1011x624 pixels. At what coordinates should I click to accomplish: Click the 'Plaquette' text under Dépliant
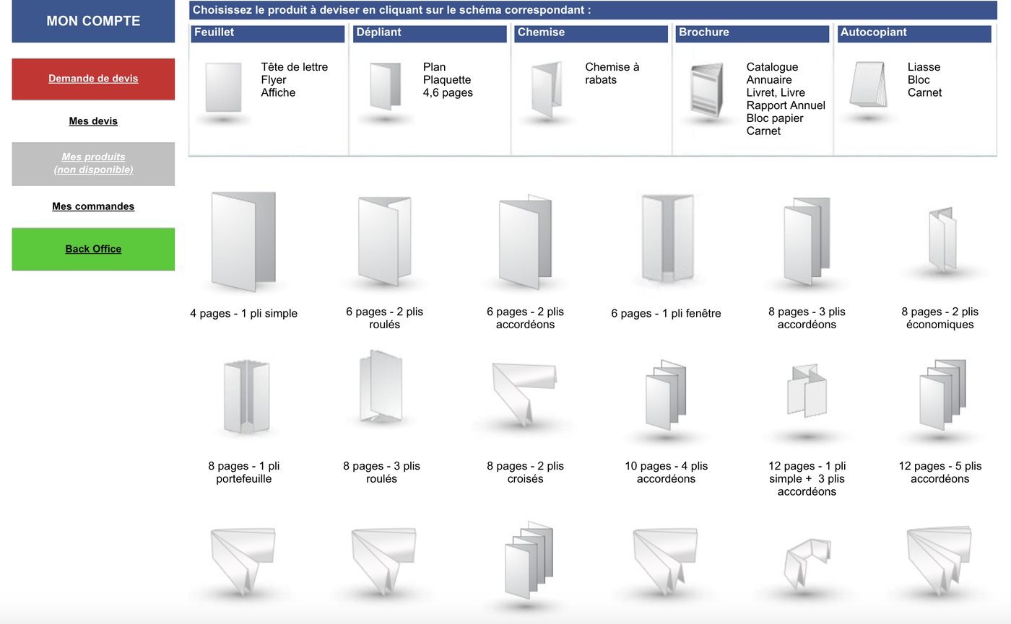click(447, 80)
